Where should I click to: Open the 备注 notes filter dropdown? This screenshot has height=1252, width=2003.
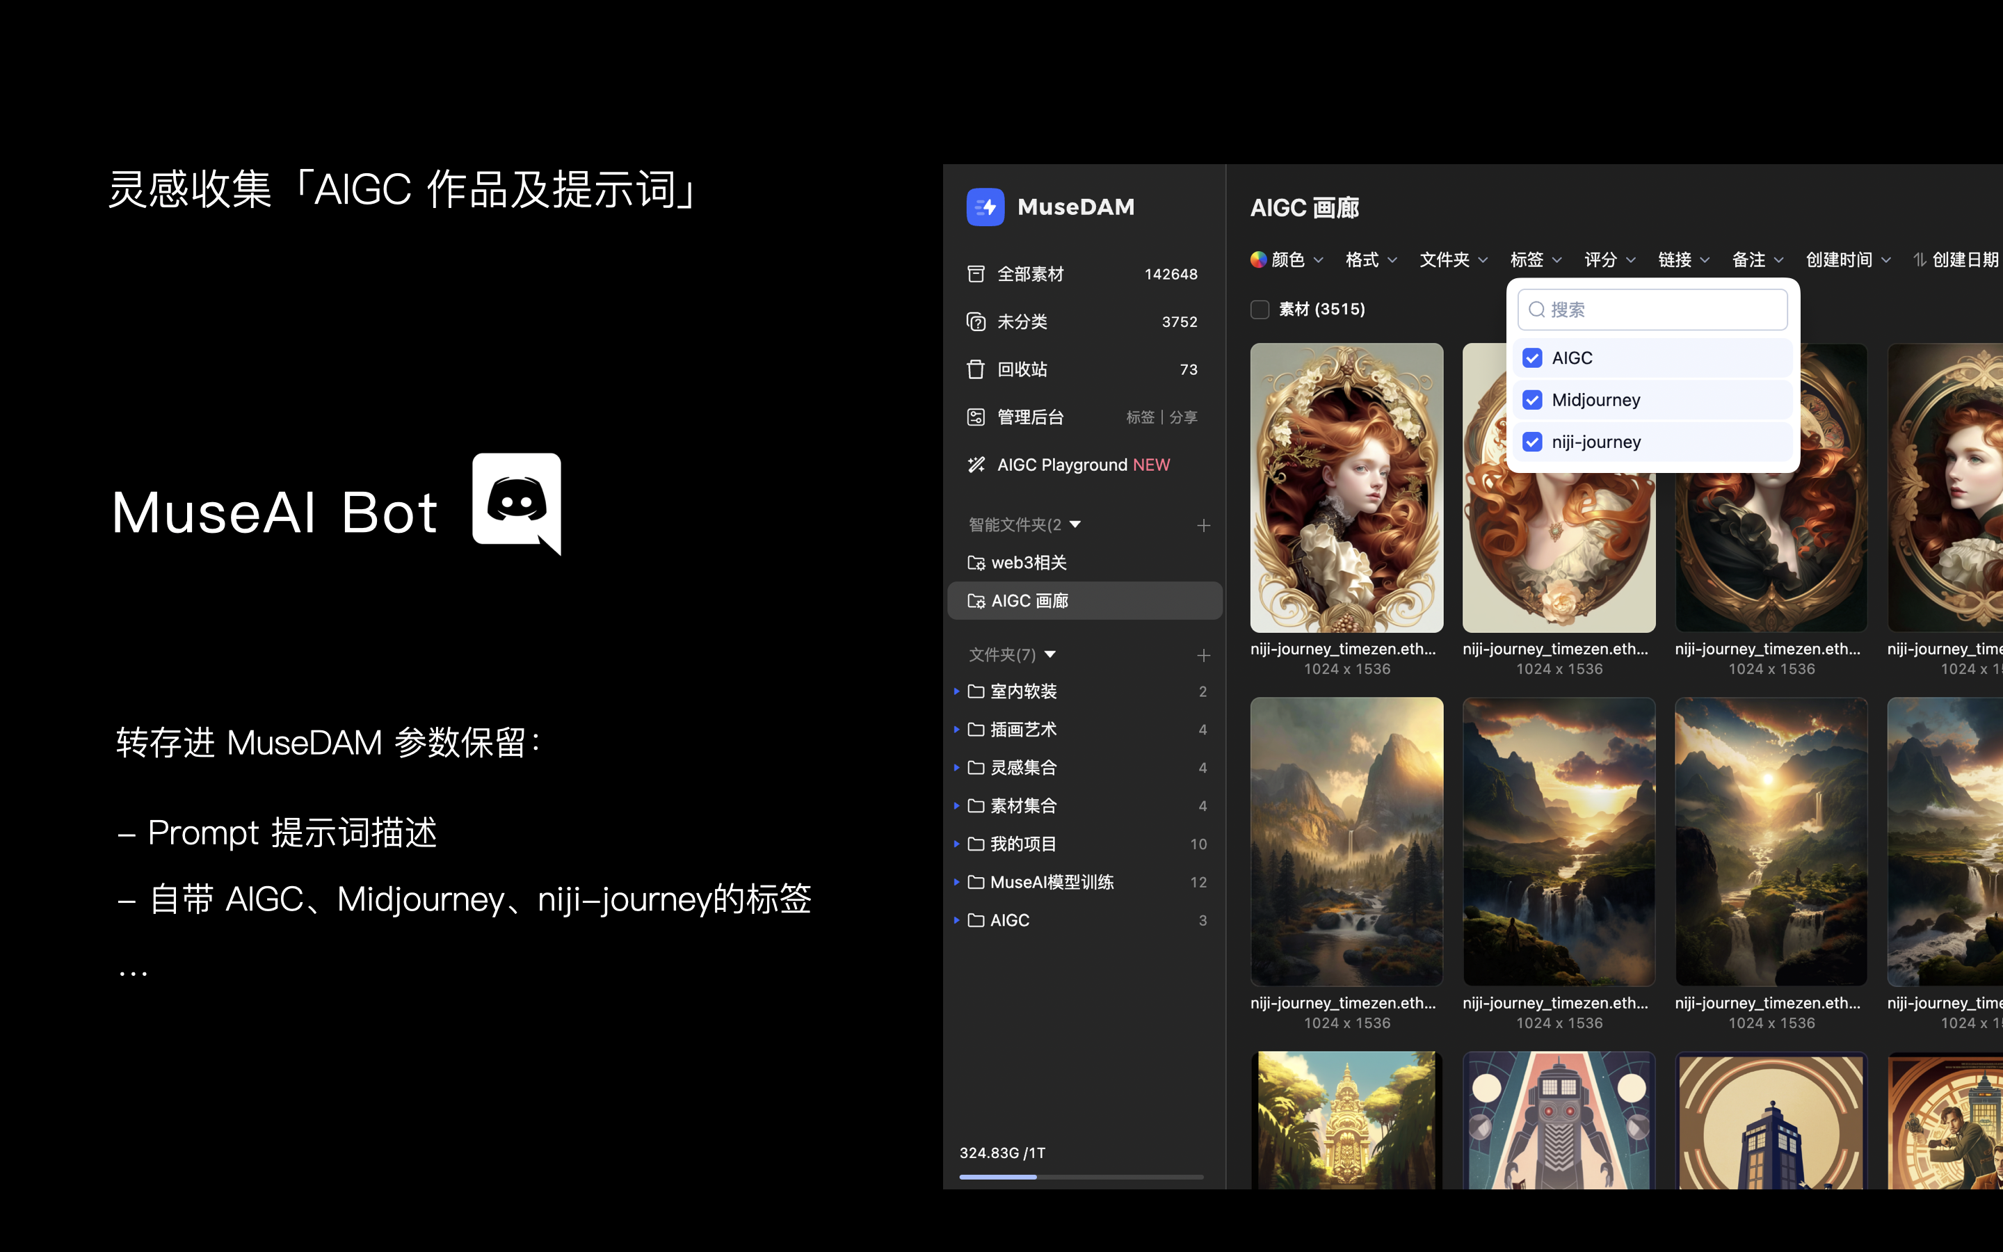coord(1758,260)
